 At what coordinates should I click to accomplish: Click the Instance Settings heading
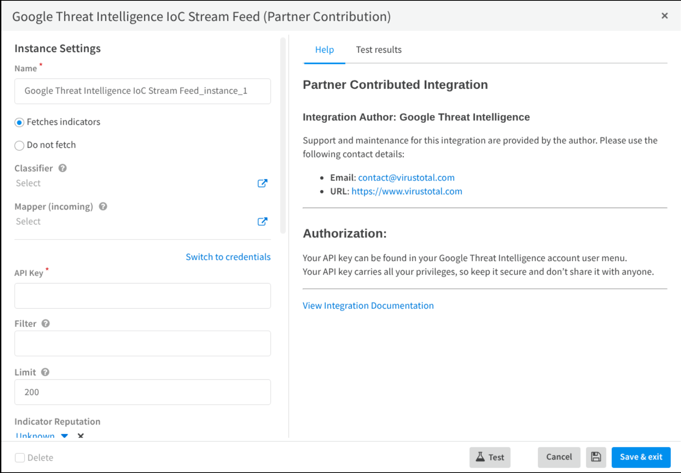click(58, 49)
